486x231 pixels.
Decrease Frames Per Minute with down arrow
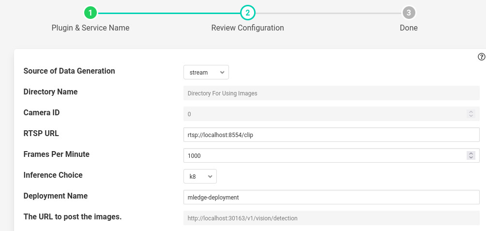tap(471, 158)
